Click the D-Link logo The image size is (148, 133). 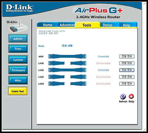[19, 8]
